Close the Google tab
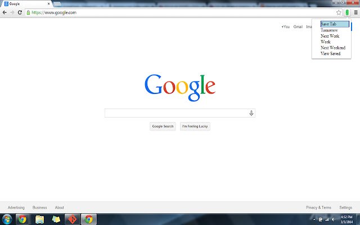The image size is (360, 225). (x=49, y=4)
